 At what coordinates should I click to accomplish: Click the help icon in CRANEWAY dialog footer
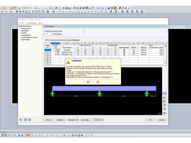point(21,120)
